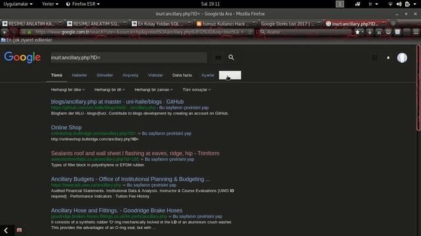
Task: Click the Firefox URL address bar
Action: point(137,32)
